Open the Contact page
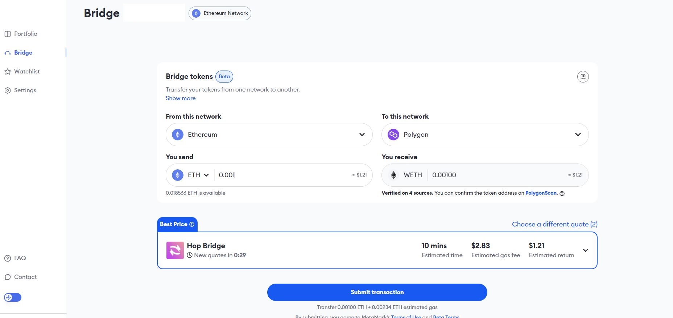 tap(21, 277)
